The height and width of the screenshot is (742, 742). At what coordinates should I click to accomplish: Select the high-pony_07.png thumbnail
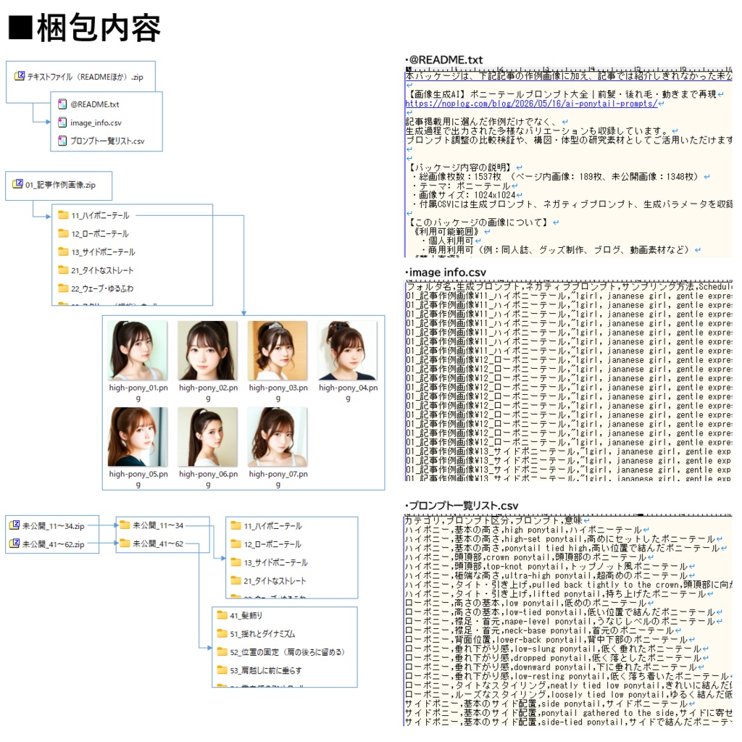click(278, 437)
